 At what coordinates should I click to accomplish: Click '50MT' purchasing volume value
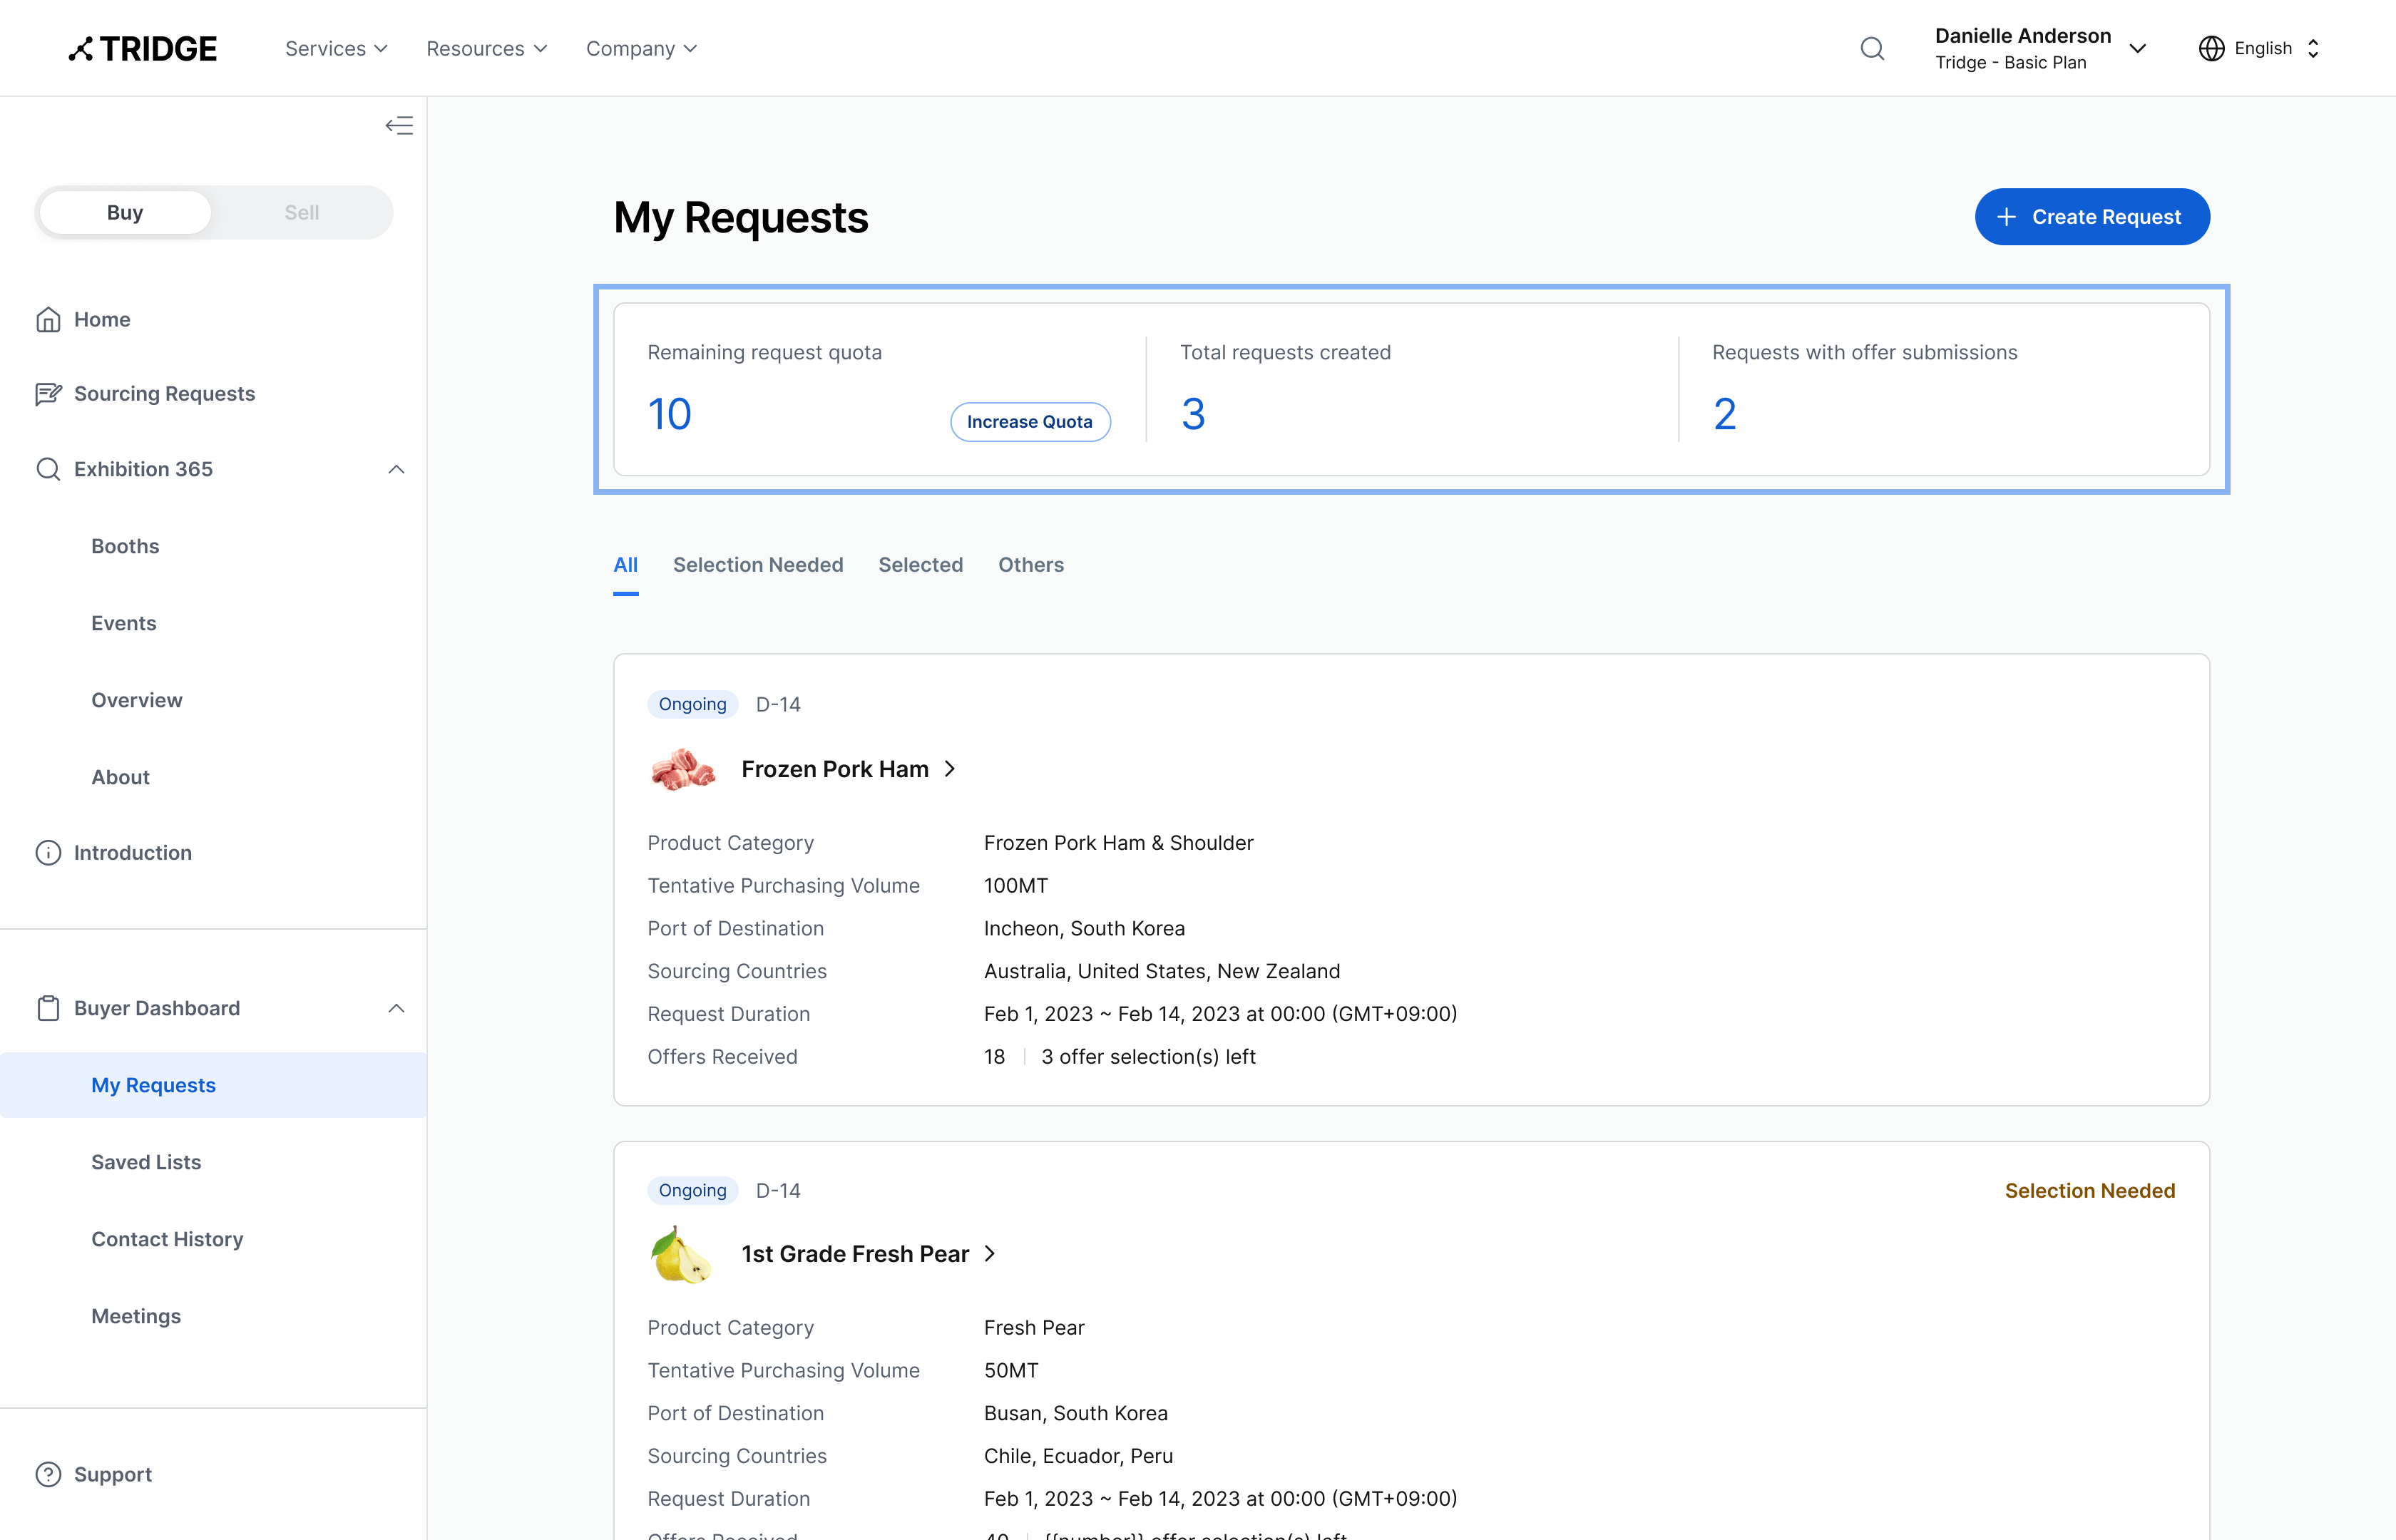(1011, 1370)
